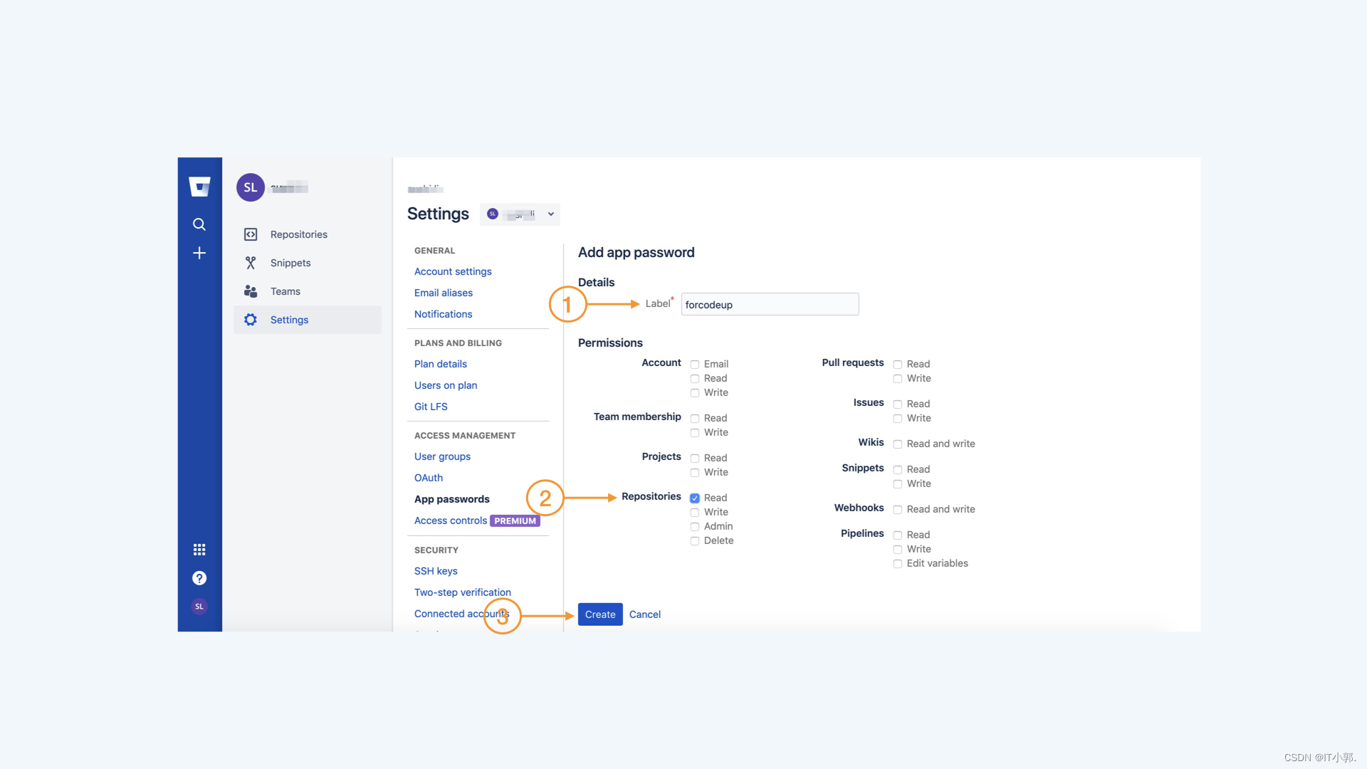Open the SSH keys settings link
Screen dimensions: 1367x769
click(436, 571)
